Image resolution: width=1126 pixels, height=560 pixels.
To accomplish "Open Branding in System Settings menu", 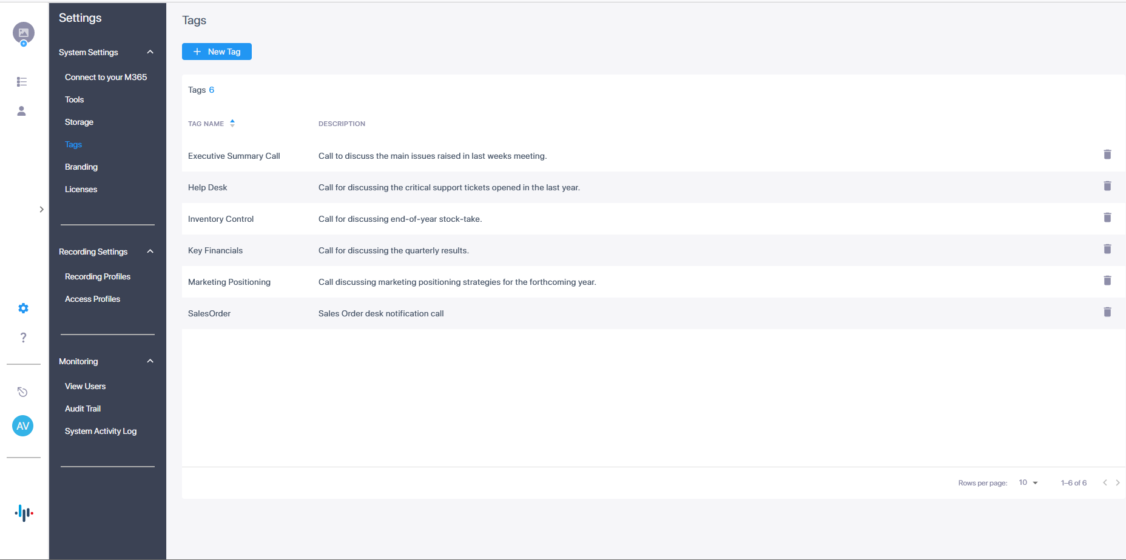I will (81, 167).
